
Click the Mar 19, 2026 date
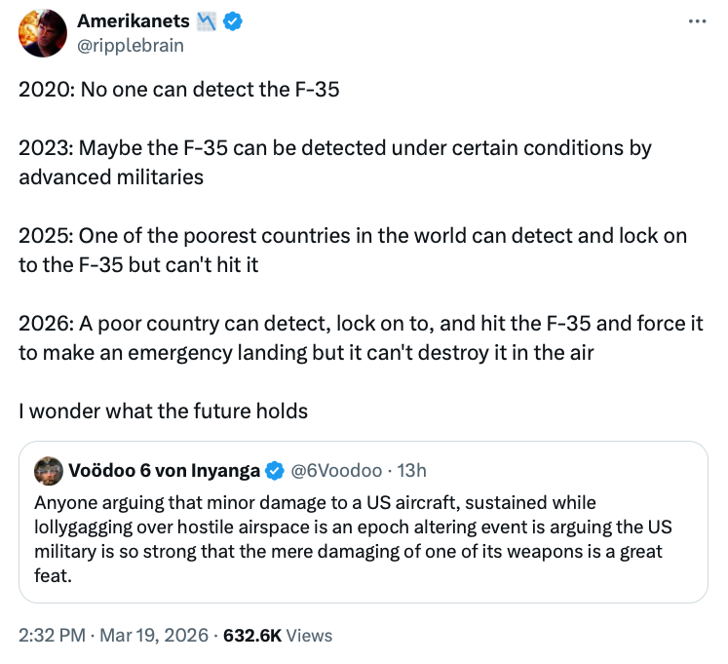(152, 635)
